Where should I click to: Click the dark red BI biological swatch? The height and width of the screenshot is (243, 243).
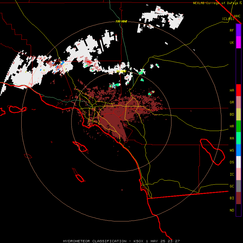(x=238, y=198)
